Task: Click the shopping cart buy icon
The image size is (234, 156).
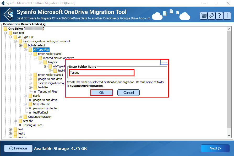Action: [203, 16]
